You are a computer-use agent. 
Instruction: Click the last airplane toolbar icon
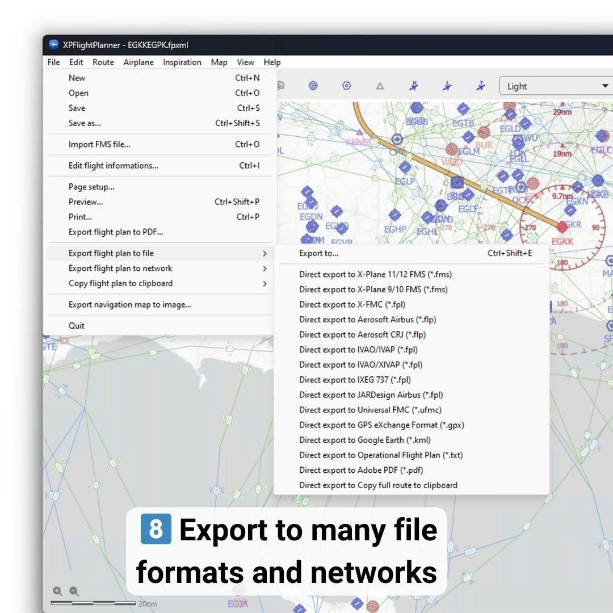(x=481, y=86)
